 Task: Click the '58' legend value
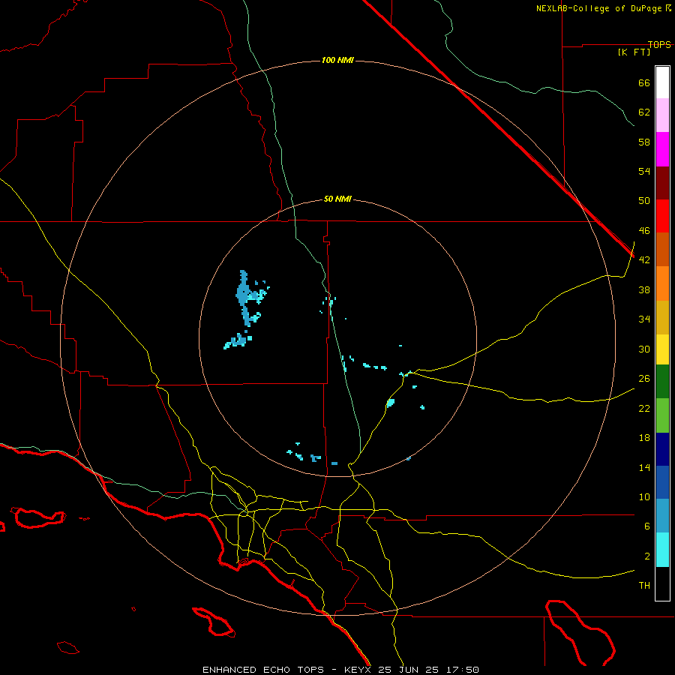[644, 142]
